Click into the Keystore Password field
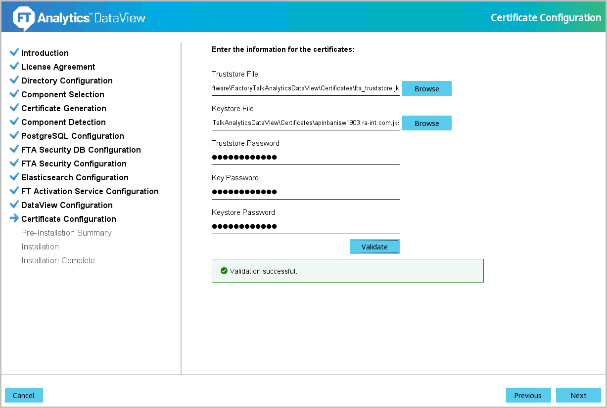607x408 pixels. [x=305, y=227]
